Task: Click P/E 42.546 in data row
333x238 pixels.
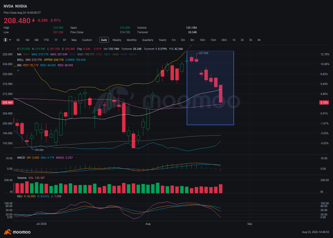Action: click(176, 49)
